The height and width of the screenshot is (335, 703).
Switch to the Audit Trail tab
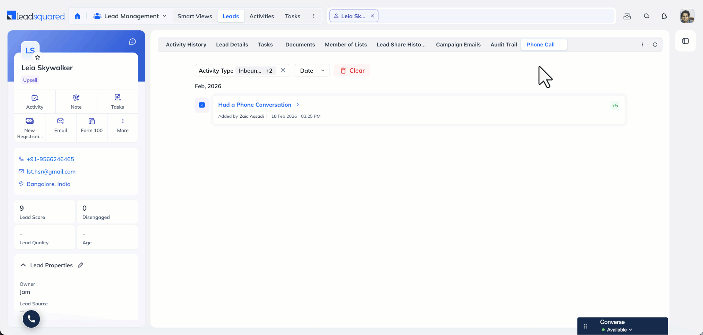point(503,44)
